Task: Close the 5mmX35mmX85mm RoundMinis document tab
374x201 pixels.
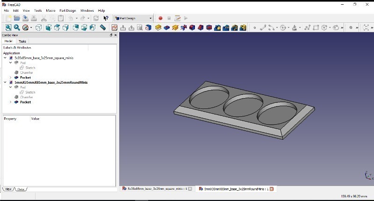Action: point(271,189)
